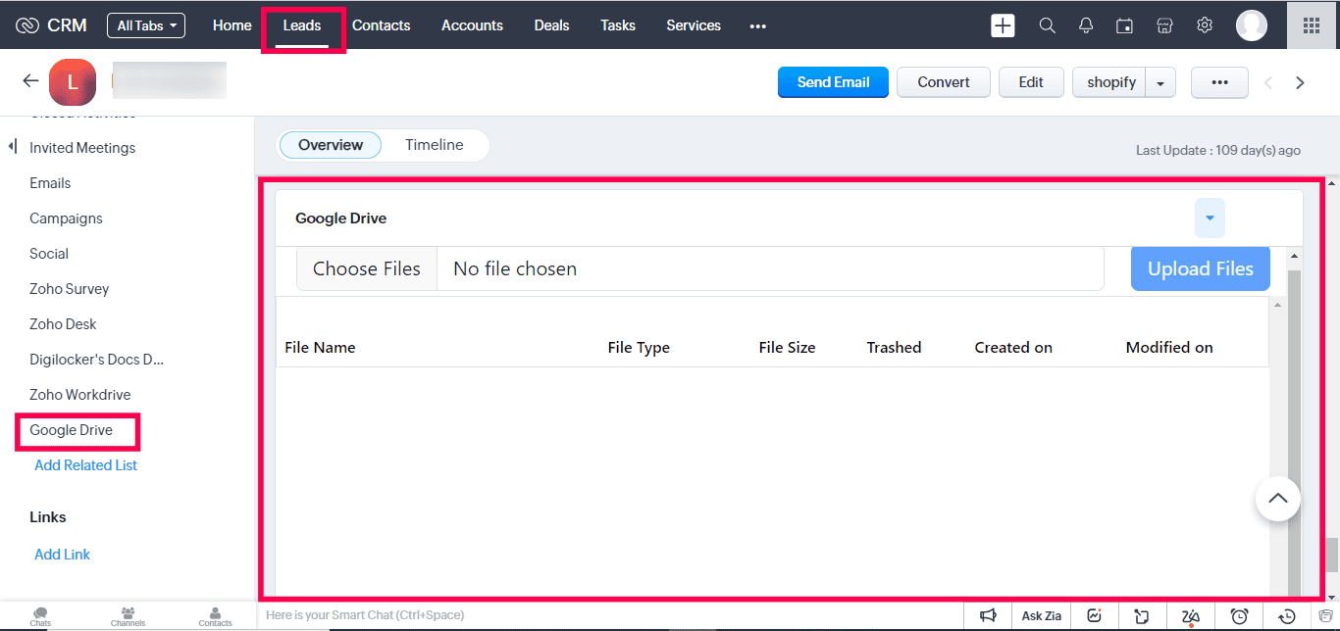
Task: Click the Zia notifications icon
Action: (1191, 615)
